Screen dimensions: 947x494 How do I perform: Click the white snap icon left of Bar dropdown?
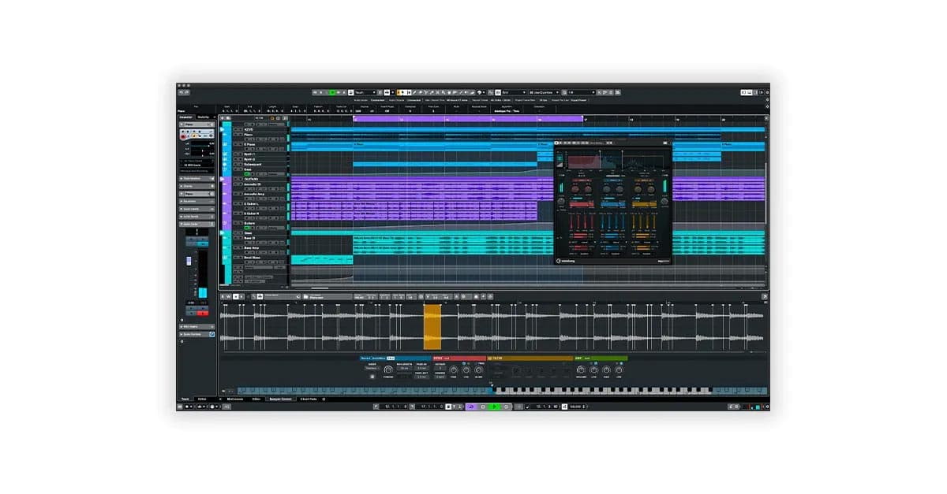tap(498, 92)
